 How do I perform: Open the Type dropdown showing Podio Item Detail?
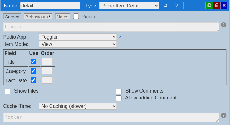[129, 6]
